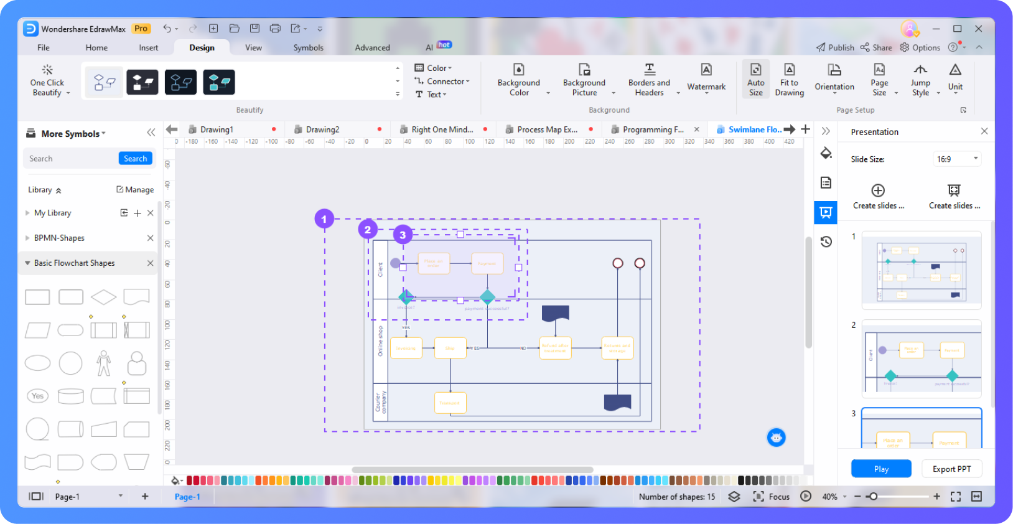
Task: Click the Share button at the top right
Action: point(876,47)
